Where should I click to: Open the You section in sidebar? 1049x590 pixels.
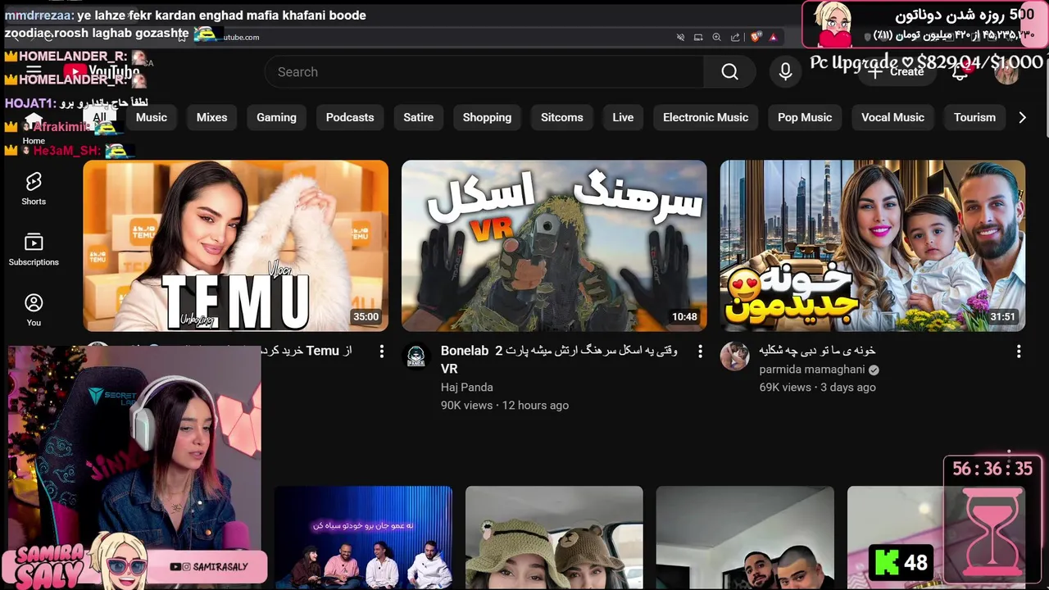click(34, 311)
